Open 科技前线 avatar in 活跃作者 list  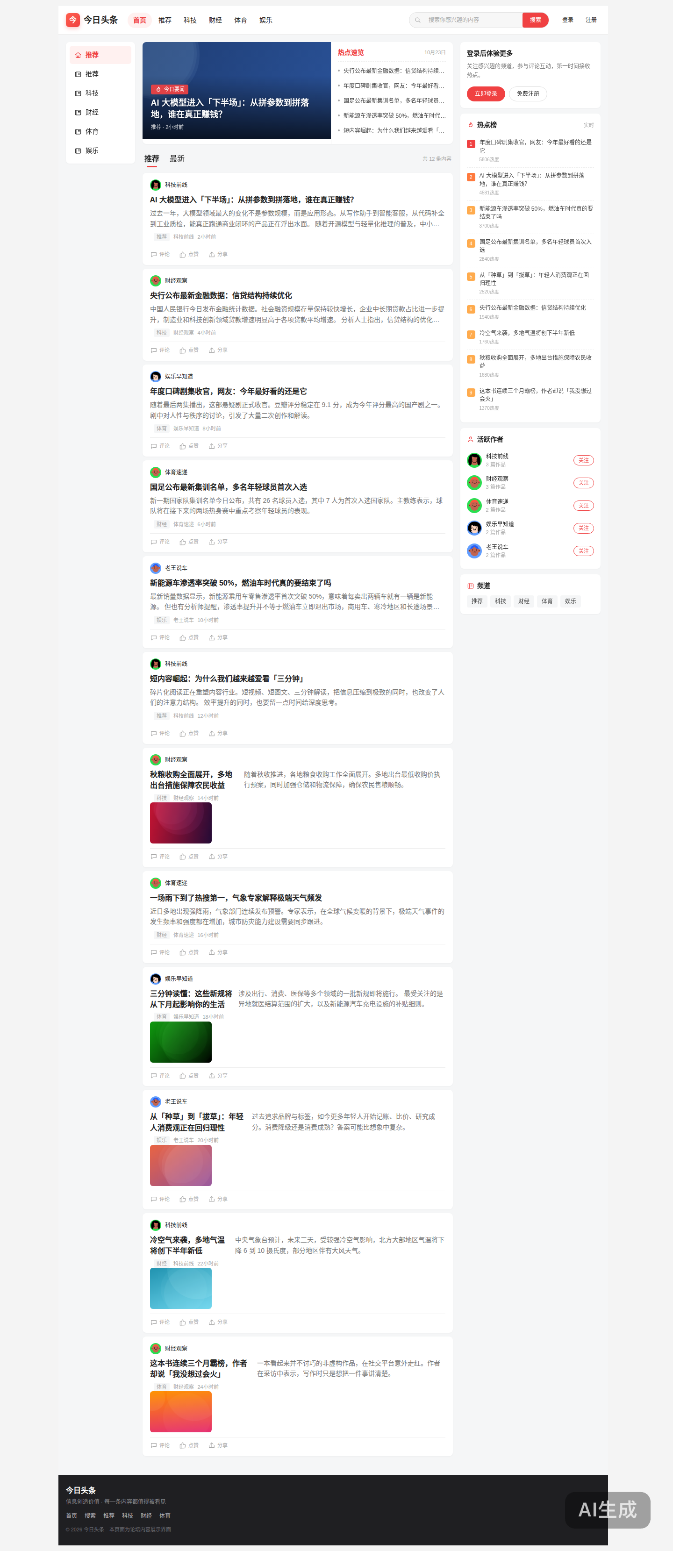pos(474,460)
